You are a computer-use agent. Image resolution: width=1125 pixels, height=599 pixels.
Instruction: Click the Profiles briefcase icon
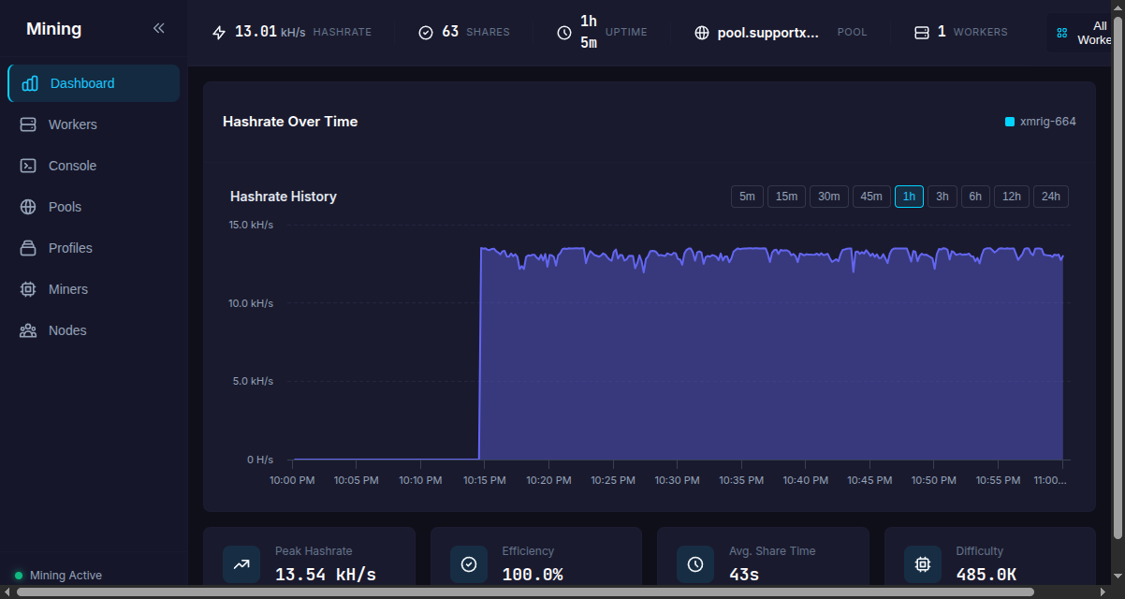tap(28, 248)
